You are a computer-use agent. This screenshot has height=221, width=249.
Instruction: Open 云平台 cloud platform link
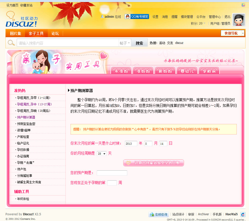201,17
